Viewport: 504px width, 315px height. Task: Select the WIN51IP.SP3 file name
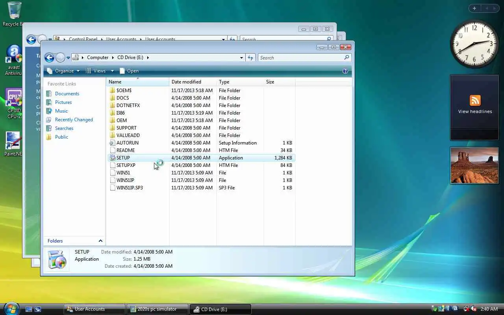click(130, 188)
